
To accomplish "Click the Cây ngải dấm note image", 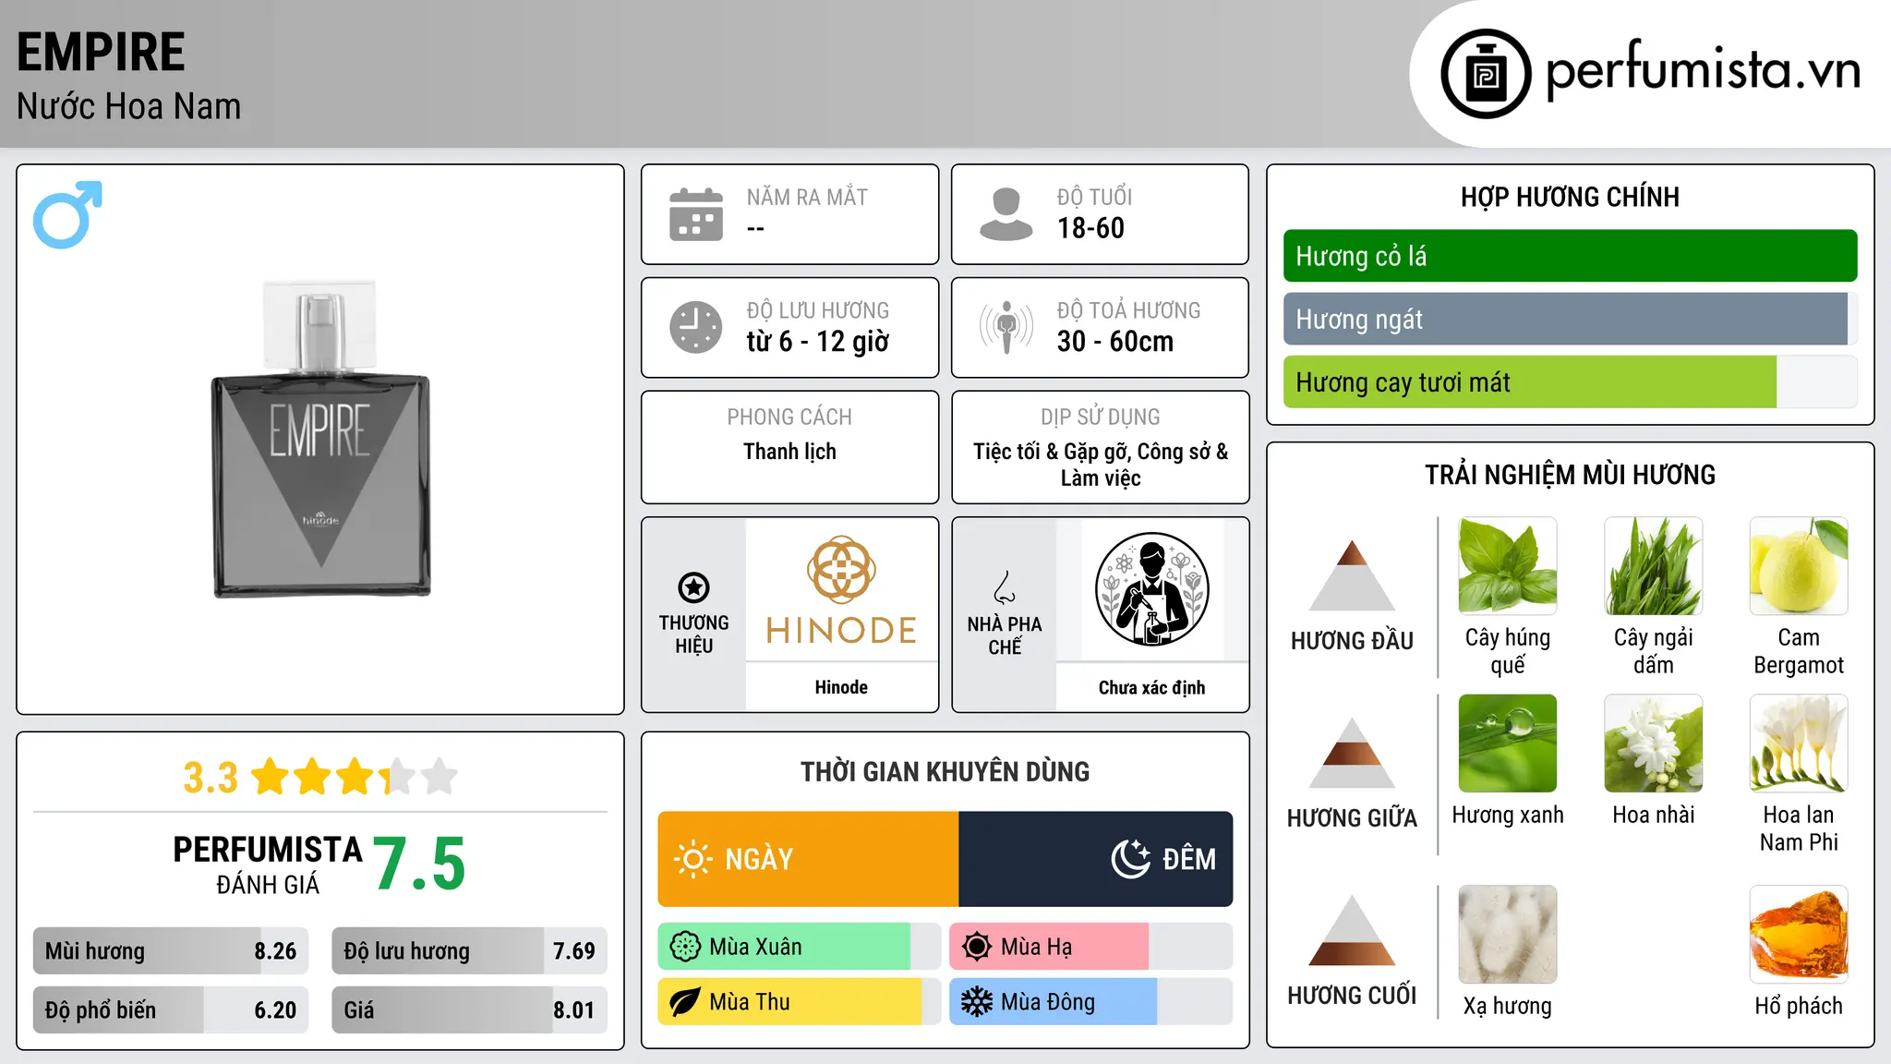I will point(1654,566).
